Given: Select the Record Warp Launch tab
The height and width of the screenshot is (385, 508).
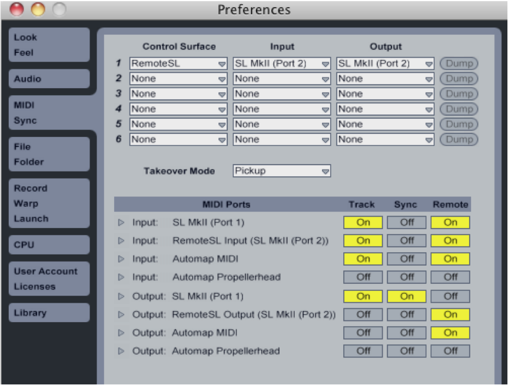Looking at the screenshot, I should (x=49, y=203).
